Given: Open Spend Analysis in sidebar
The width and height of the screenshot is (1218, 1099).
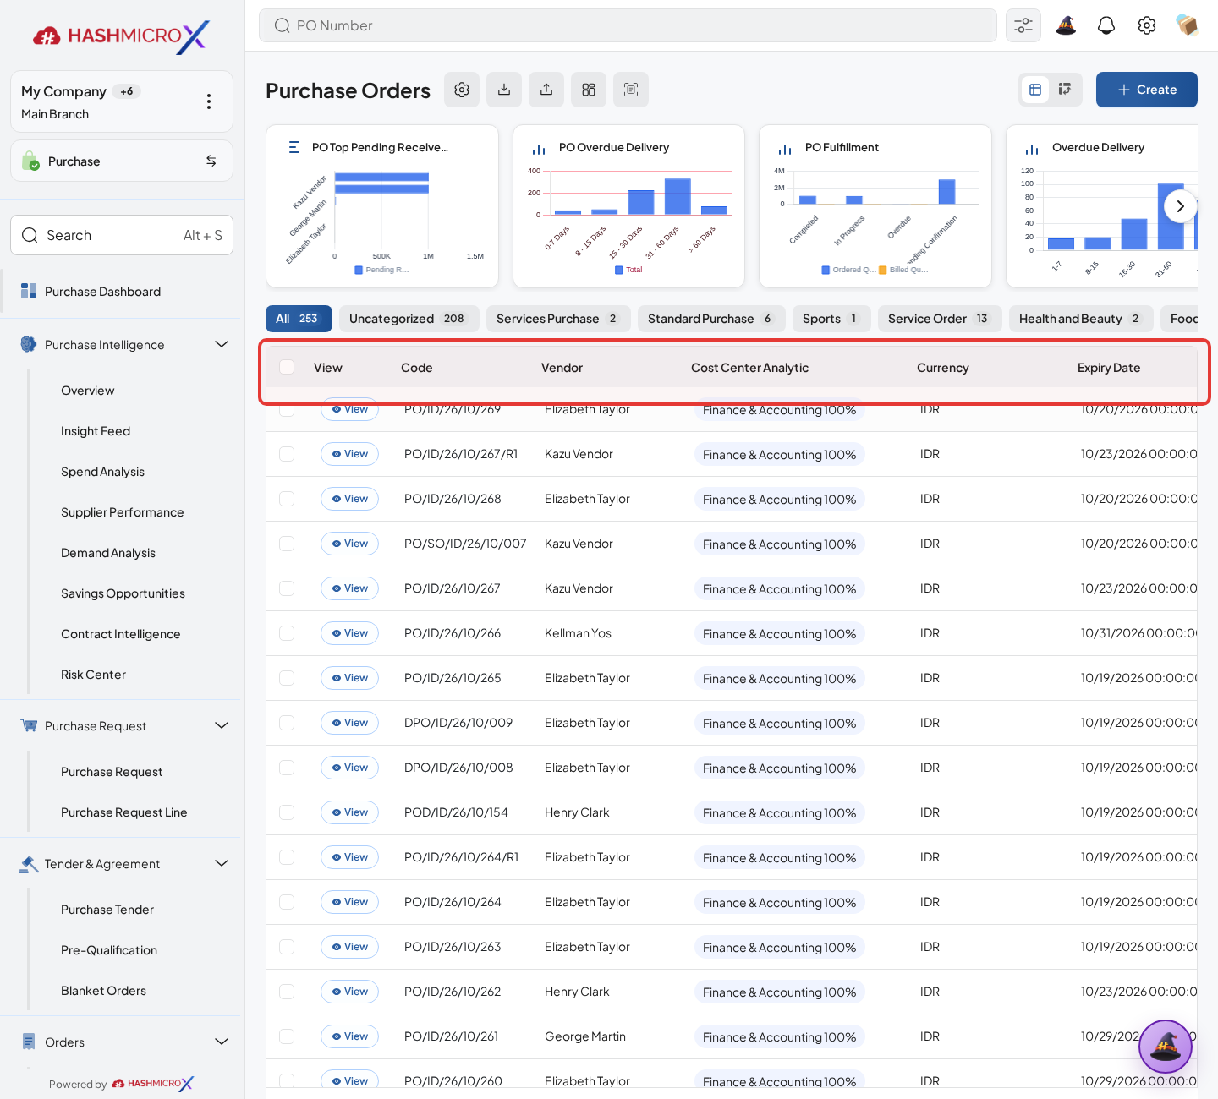Looking at the screenshot, I should 102,472.
